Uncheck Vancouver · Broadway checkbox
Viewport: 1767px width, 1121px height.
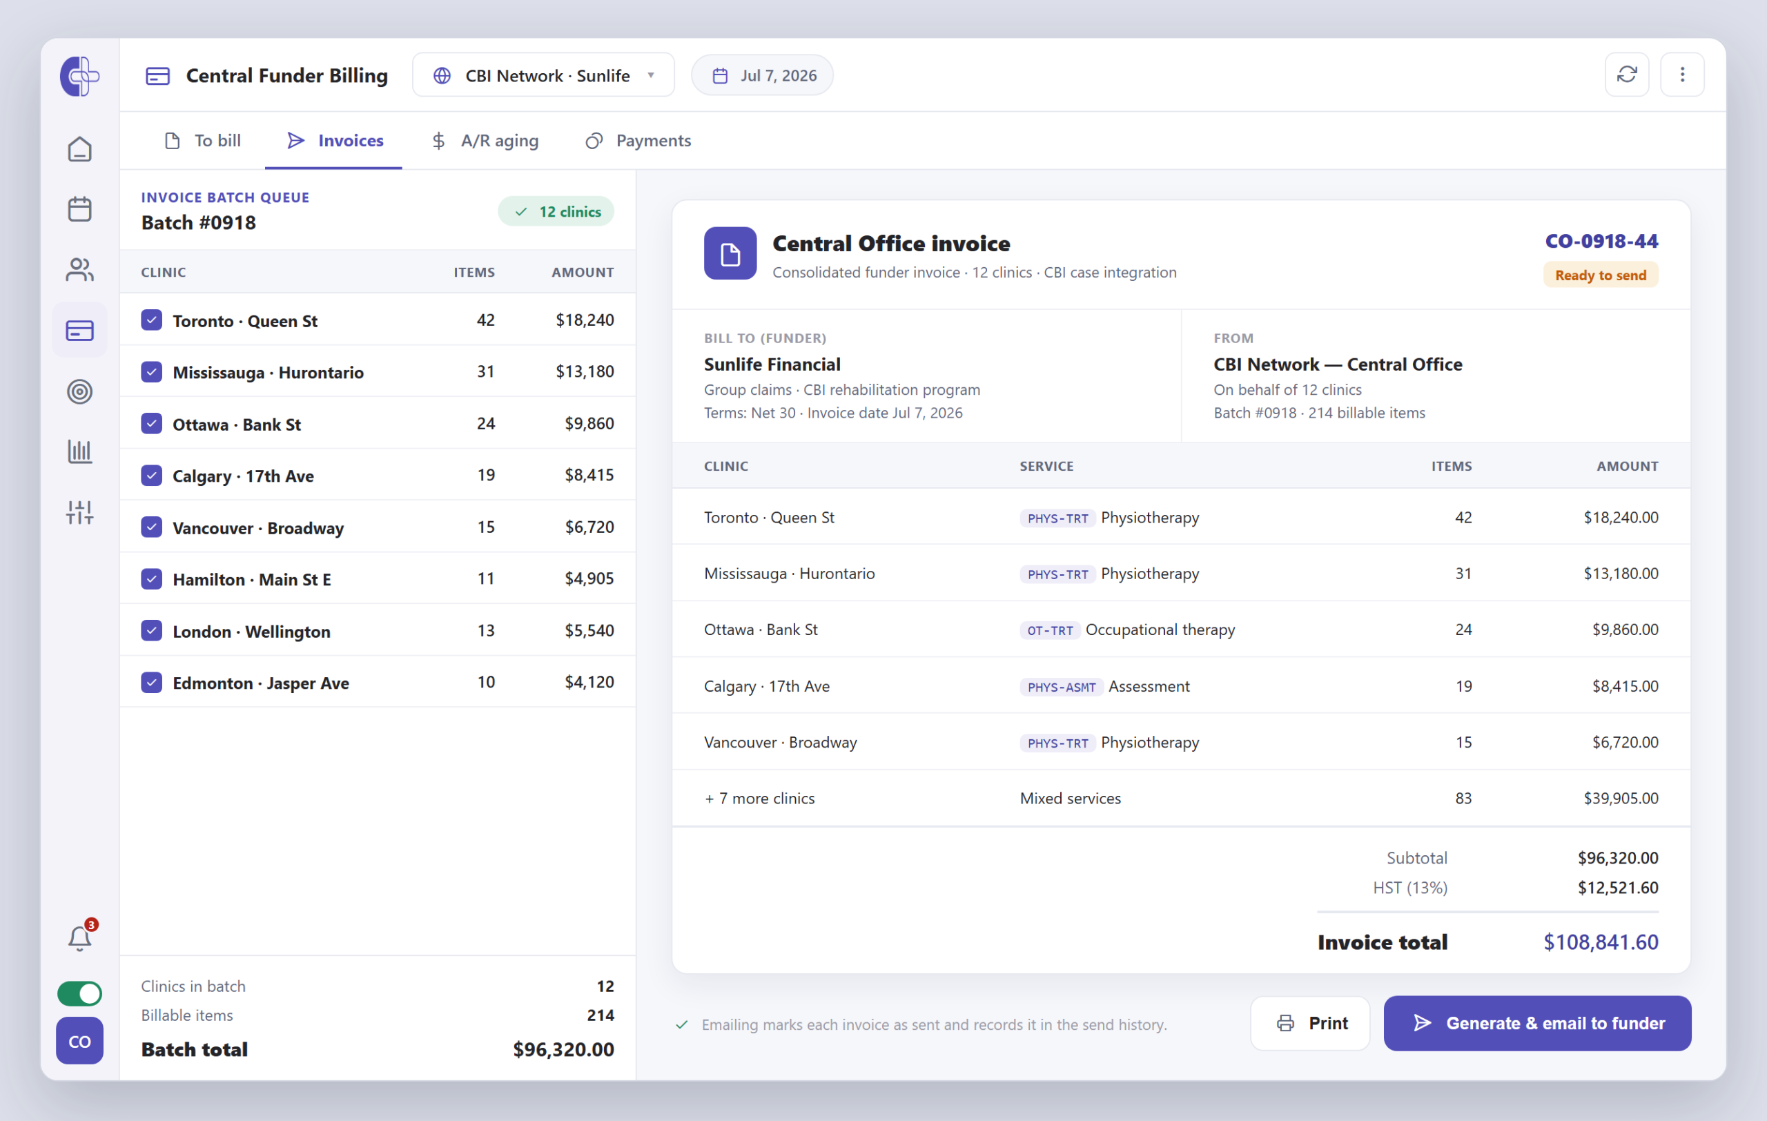(x=151, y=527)
